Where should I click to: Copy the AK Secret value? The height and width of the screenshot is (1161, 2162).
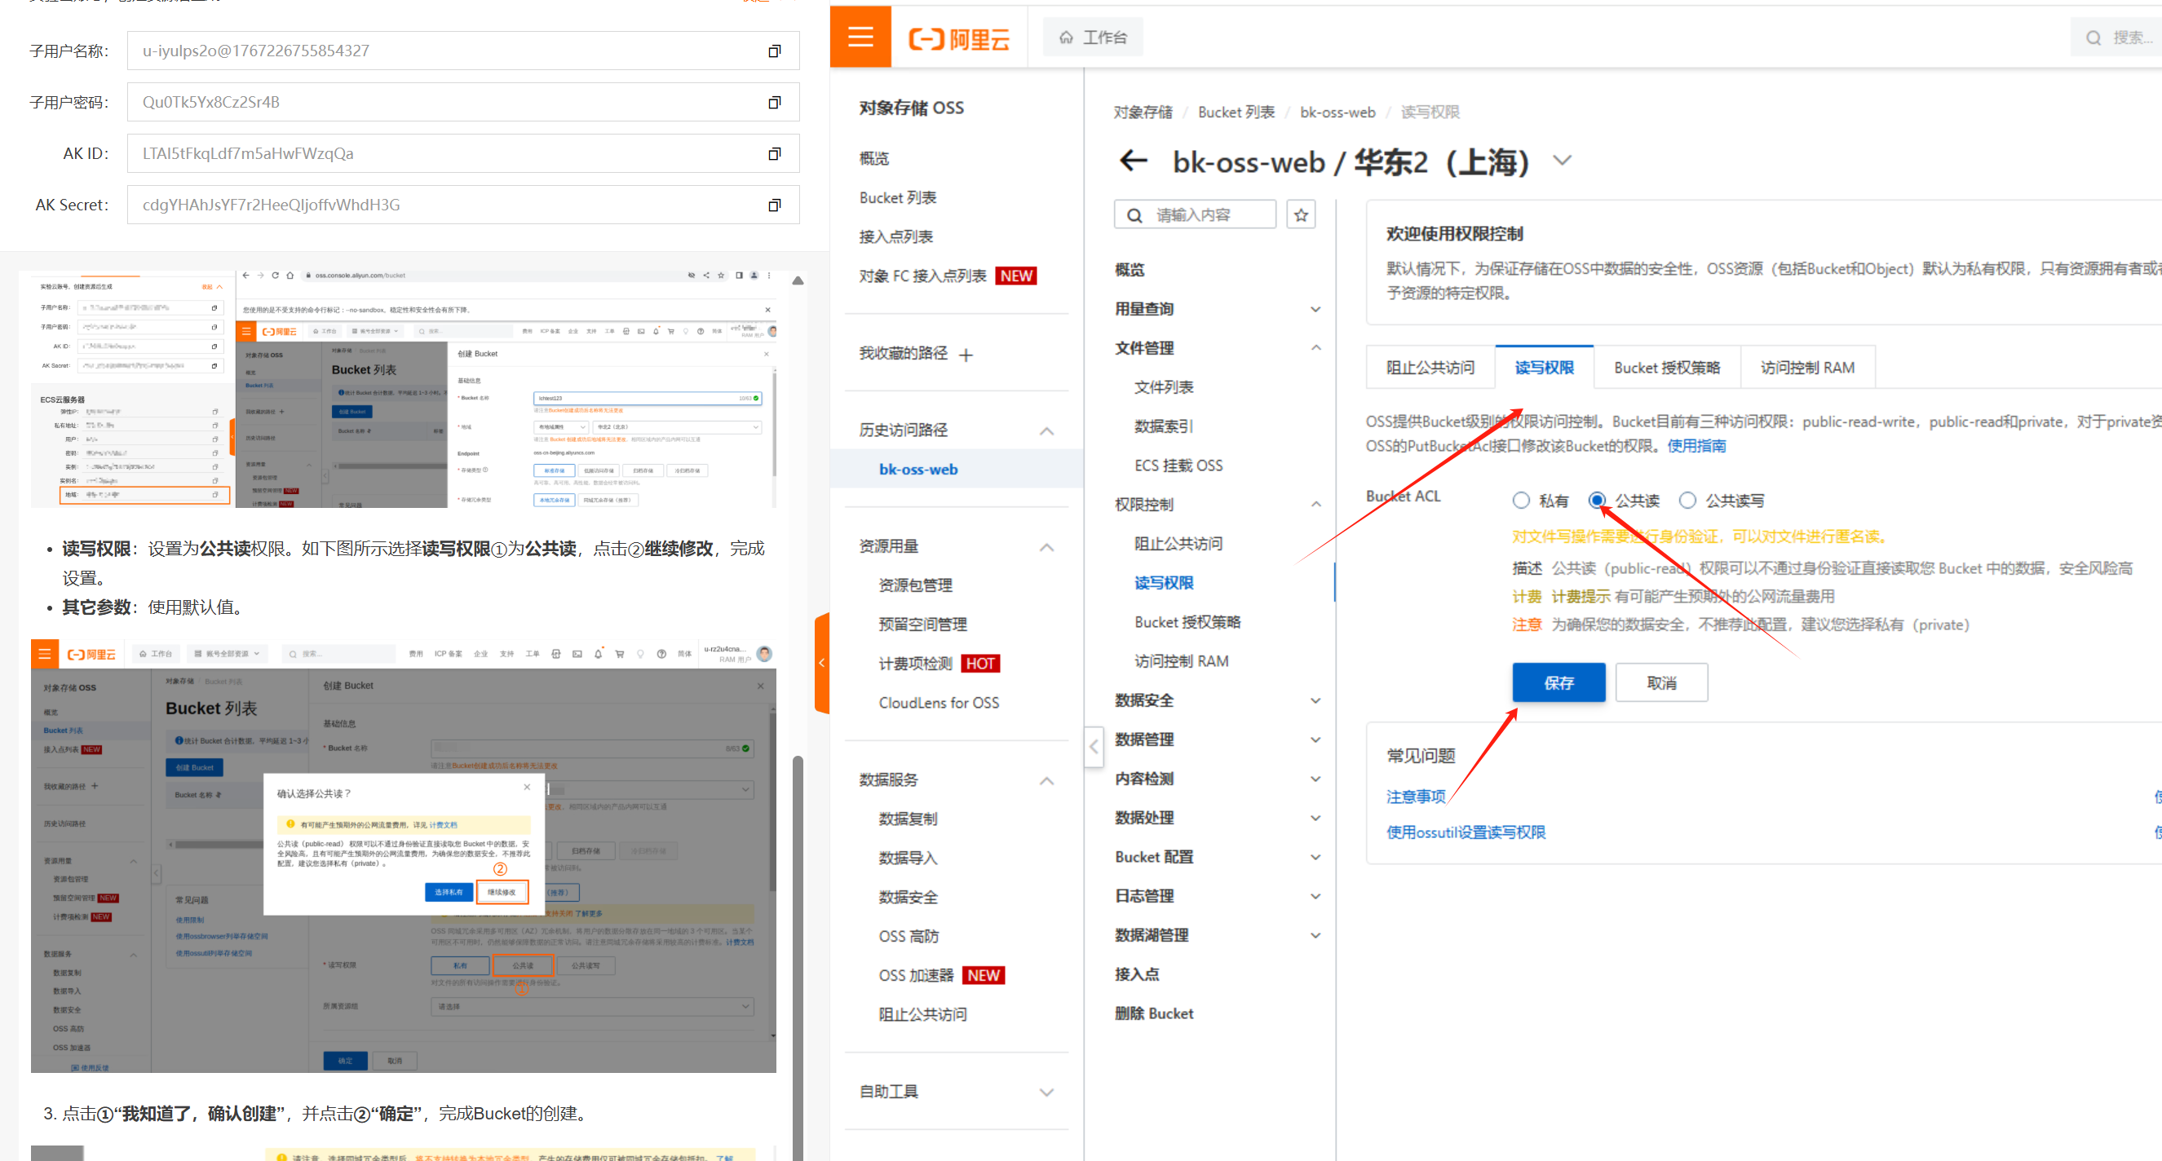[774, 205]
